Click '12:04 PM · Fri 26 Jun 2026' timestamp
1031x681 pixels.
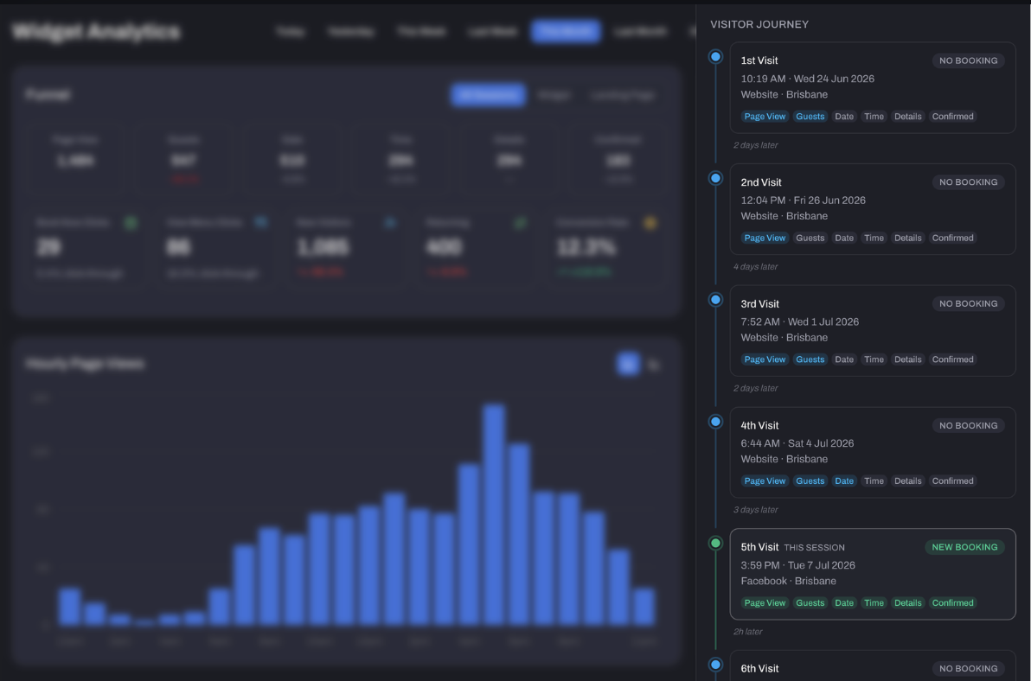(x=803, y=200)
